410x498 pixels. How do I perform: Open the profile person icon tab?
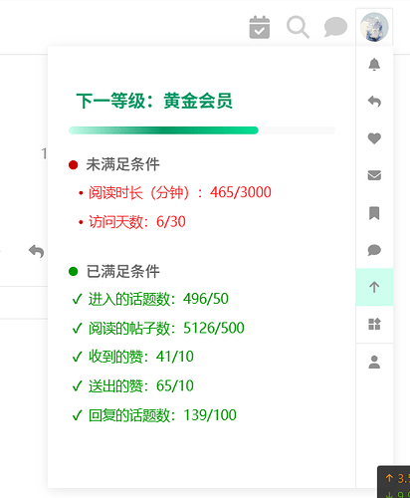374,362
